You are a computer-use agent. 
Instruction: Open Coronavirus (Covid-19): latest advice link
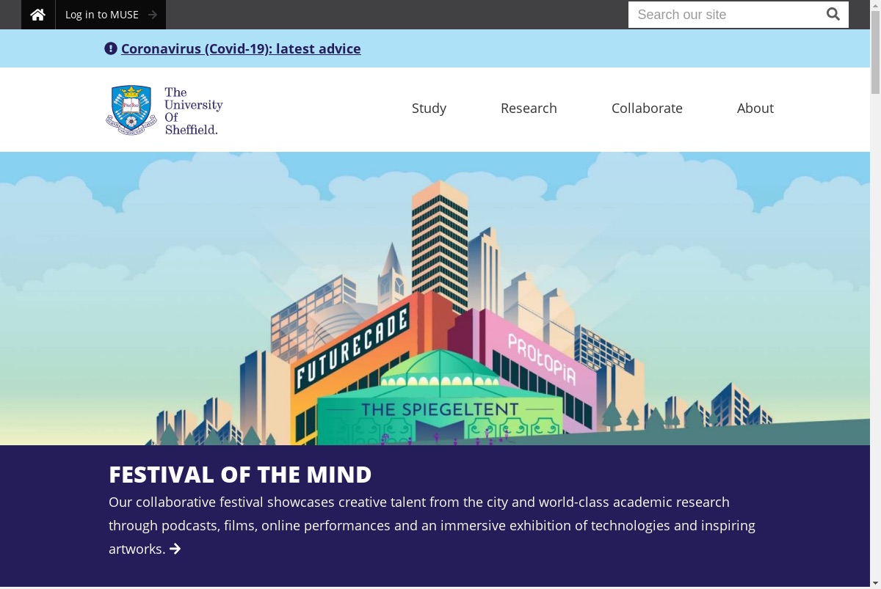pyautogui.click(x=241, y=49)
